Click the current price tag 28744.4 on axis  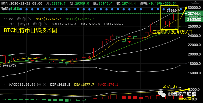point(194,14)
